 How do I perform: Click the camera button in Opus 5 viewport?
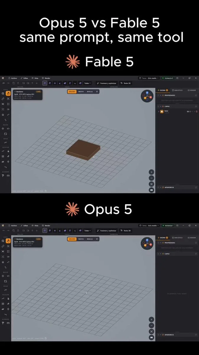click(x=151, y=337)
